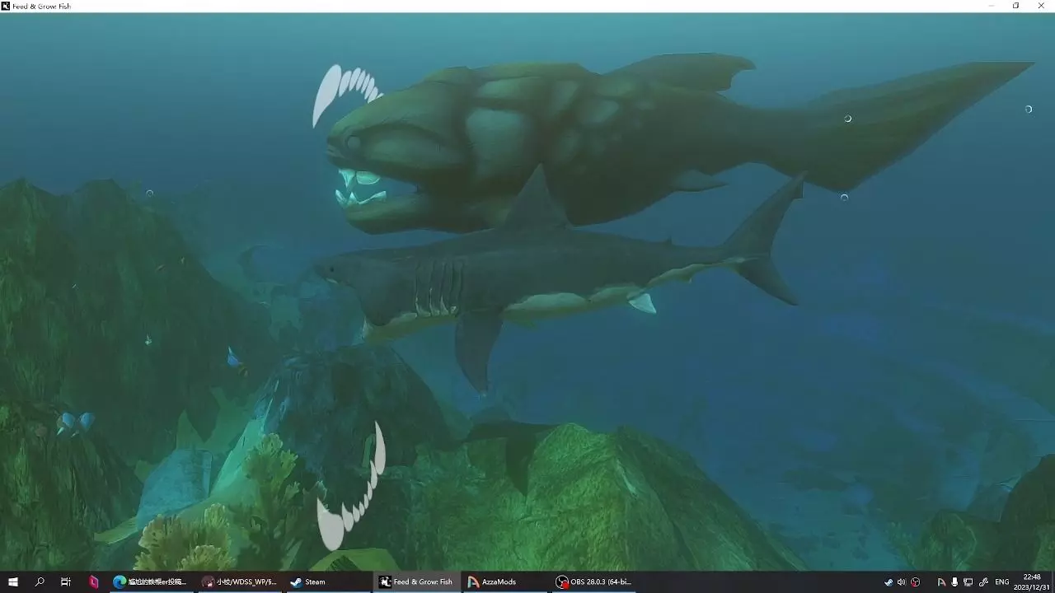Launch the pink pinned app on taskbar
The height and width of the screenshot is (593, 1055).
[x=94, y=581]
